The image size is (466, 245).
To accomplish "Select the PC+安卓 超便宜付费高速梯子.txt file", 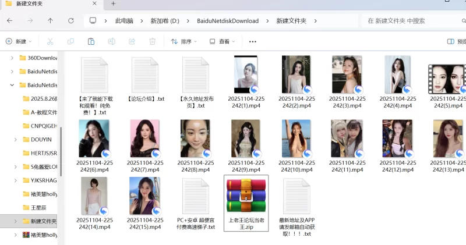I will [196, 204].
